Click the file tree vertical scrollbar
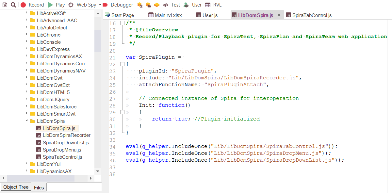 (98, 39)
